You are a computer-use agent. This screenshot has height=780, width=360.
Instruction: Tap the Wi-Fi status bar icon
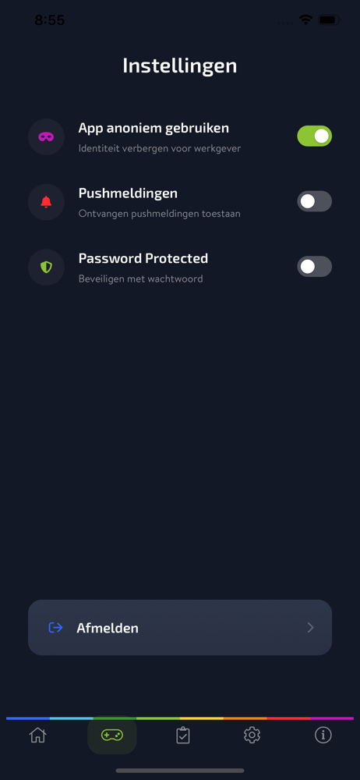[305, 20]
